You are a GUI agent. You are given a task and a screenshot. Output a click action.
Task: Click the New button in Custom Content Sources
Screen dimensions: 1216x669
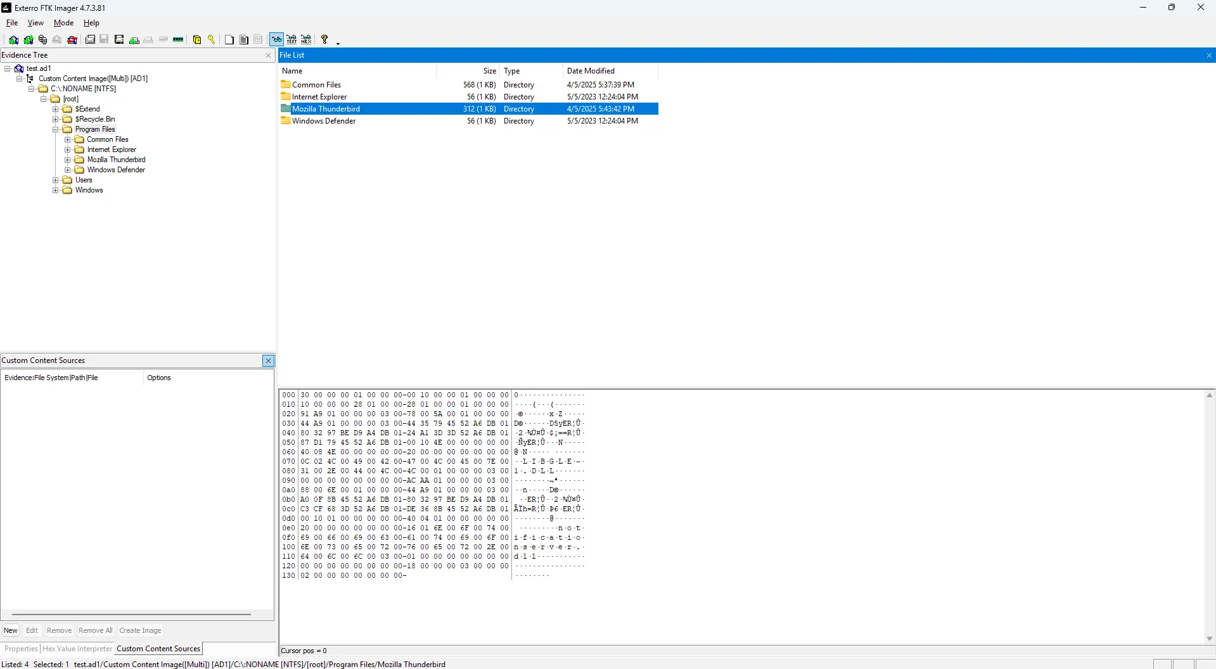[11, 630]
